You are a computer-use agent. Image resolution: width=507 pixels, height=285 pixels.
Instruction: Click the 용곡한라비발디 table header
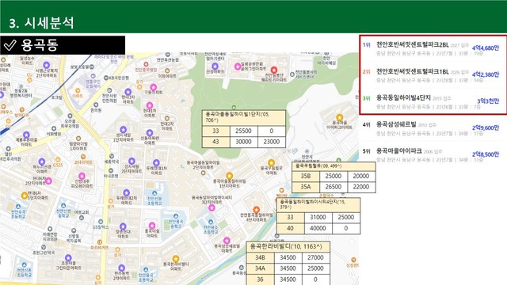[288, 246]
